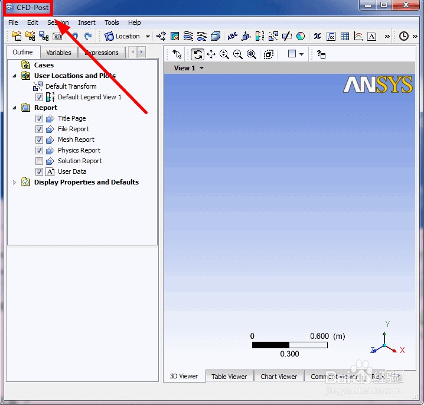The height and width of the screenshot is (405, 424).
Task: Click the Fit View icon
Action: click(x=252, y=54)
